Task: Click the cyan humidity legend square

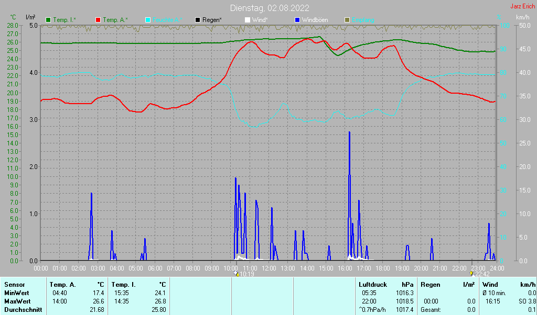Action: coord(148,20)
